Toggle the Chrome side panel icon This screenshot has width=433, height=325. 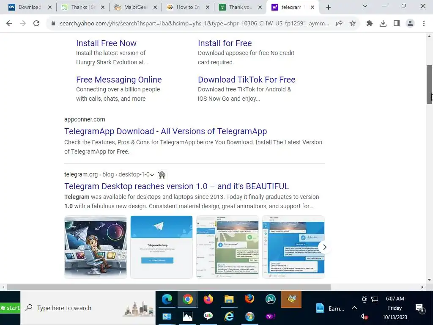pyautogui.click(x=397, y=24)
